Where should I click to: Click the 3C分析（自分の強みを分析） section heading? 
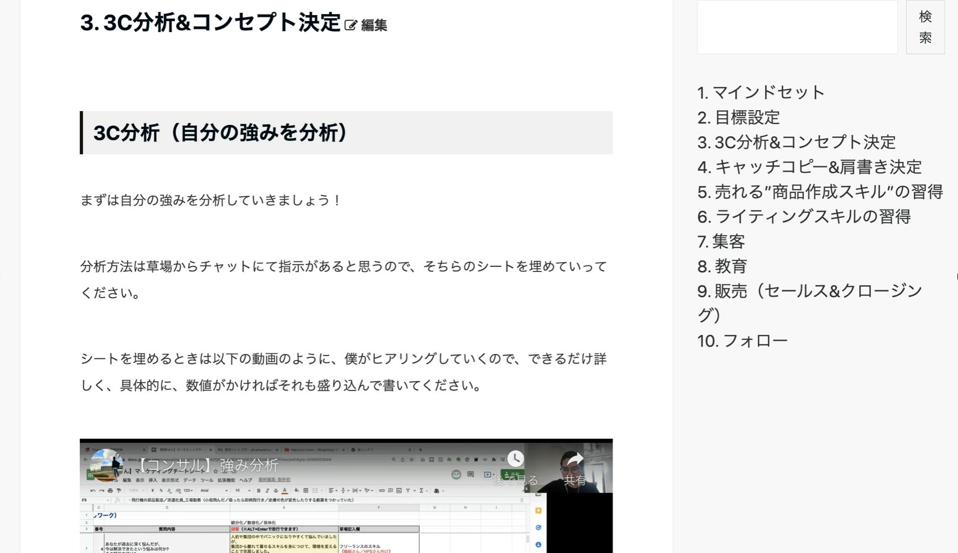pyautogui.click(x=220, y=133)
